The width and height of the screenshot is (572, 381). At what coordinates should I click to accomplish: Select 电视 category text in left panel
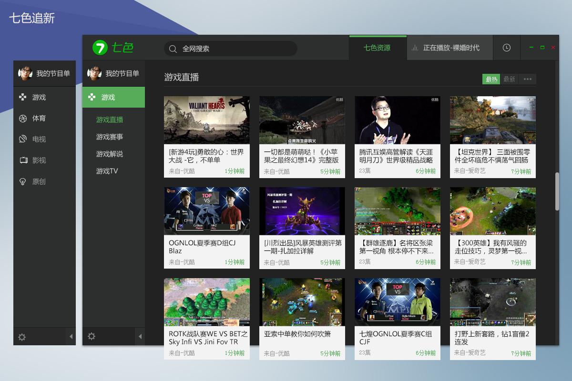click(39, 140)
